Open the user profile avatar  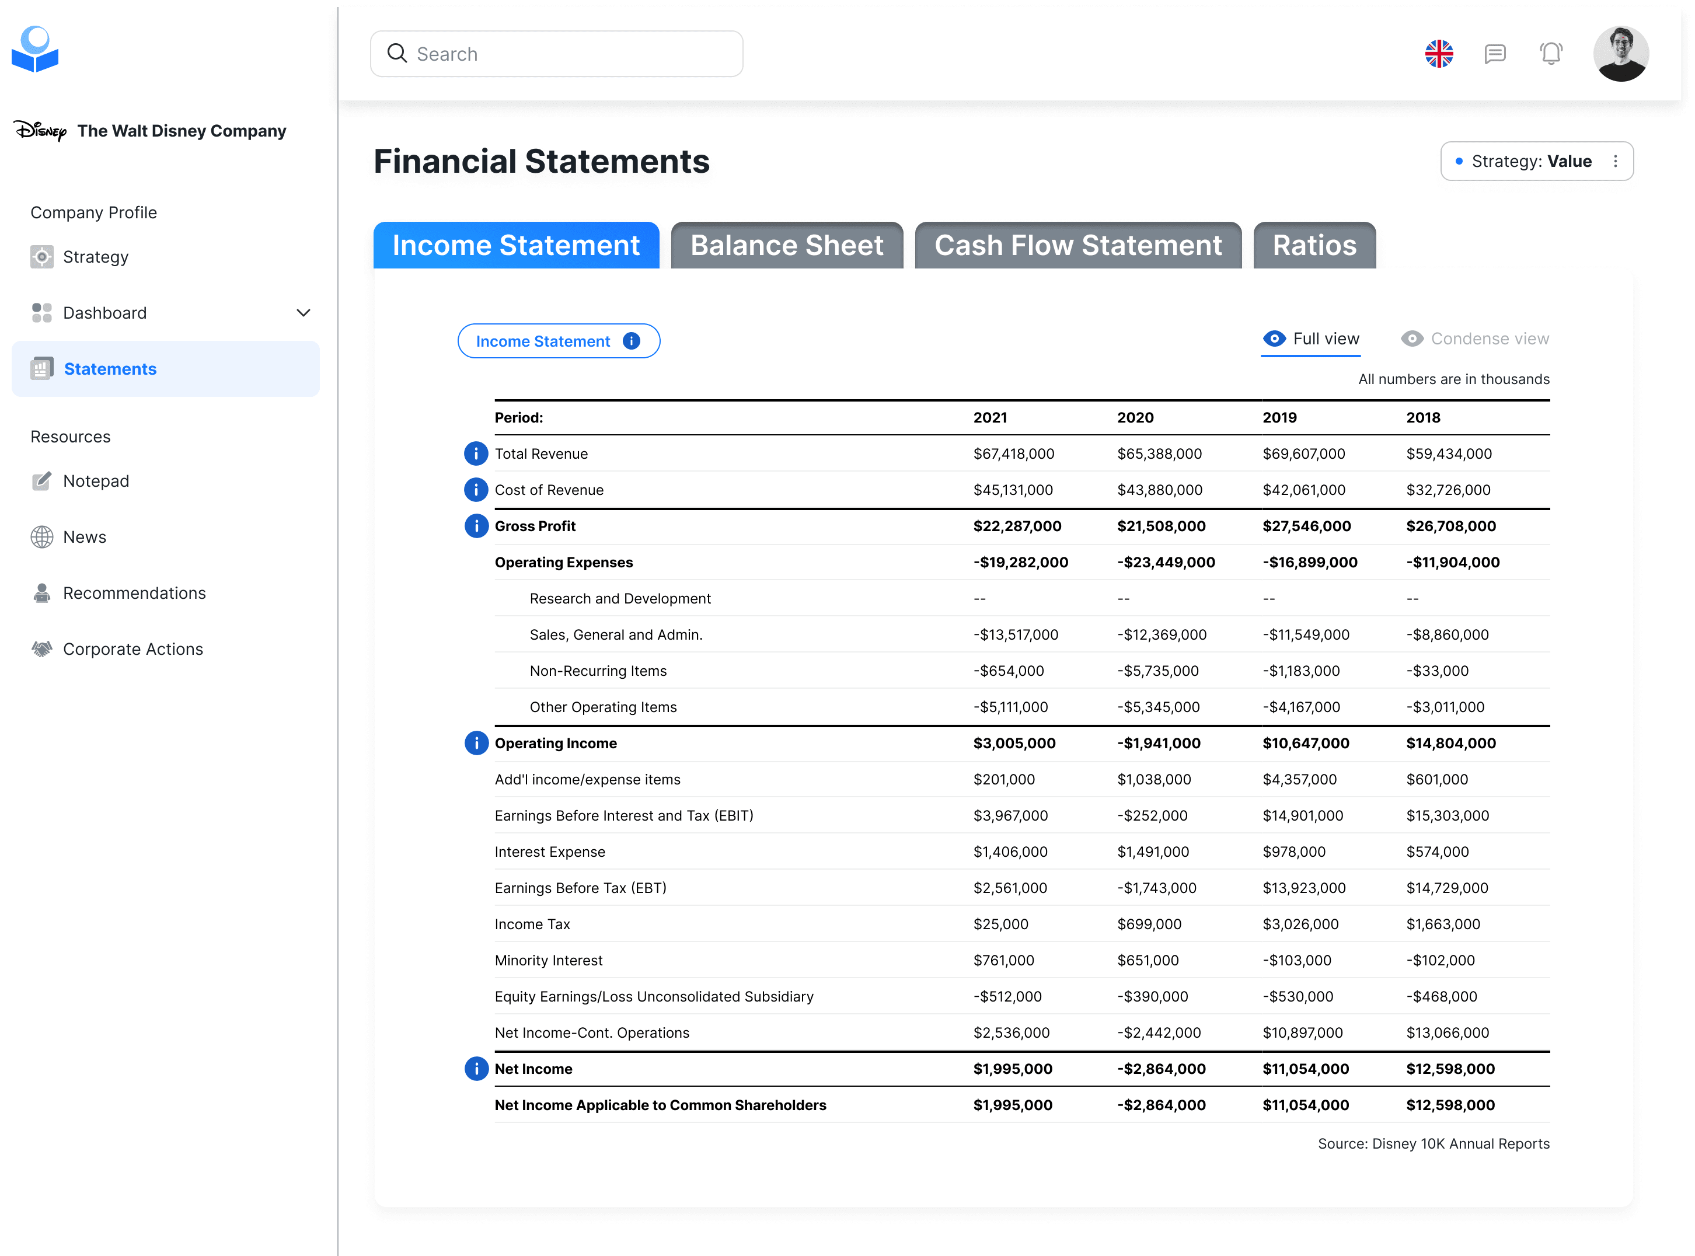(x=1621, y=54)
